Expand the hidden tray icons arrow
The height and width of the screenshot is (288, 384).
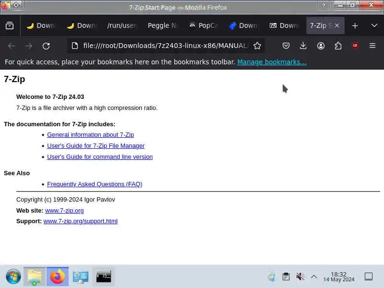314,277
